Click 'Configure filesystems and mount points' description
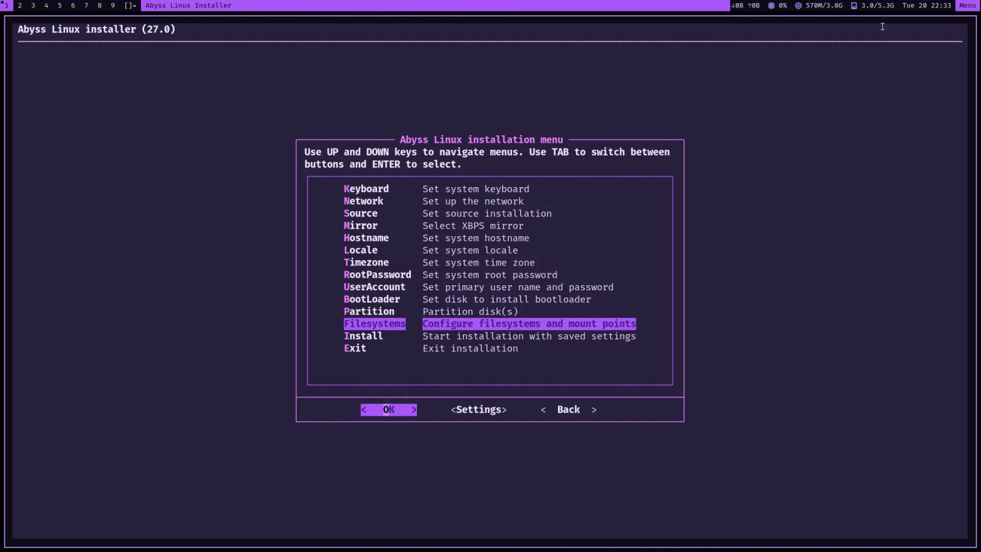 click(529, 324)
